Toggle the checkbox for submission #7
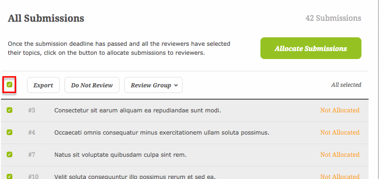 point(9,154)
